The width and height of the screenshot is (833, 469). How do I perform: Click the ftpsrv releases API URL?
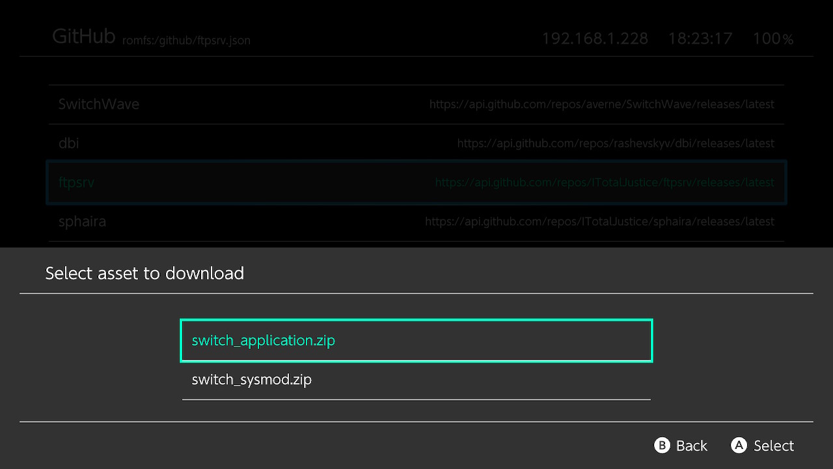click(x=605, y=182)
